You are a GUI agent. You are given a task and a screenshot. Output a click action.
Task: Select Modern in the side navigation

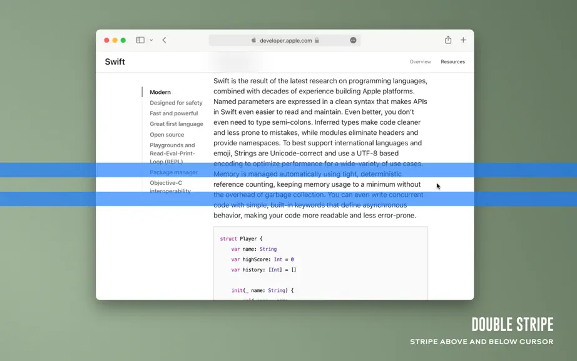point(160,92)
